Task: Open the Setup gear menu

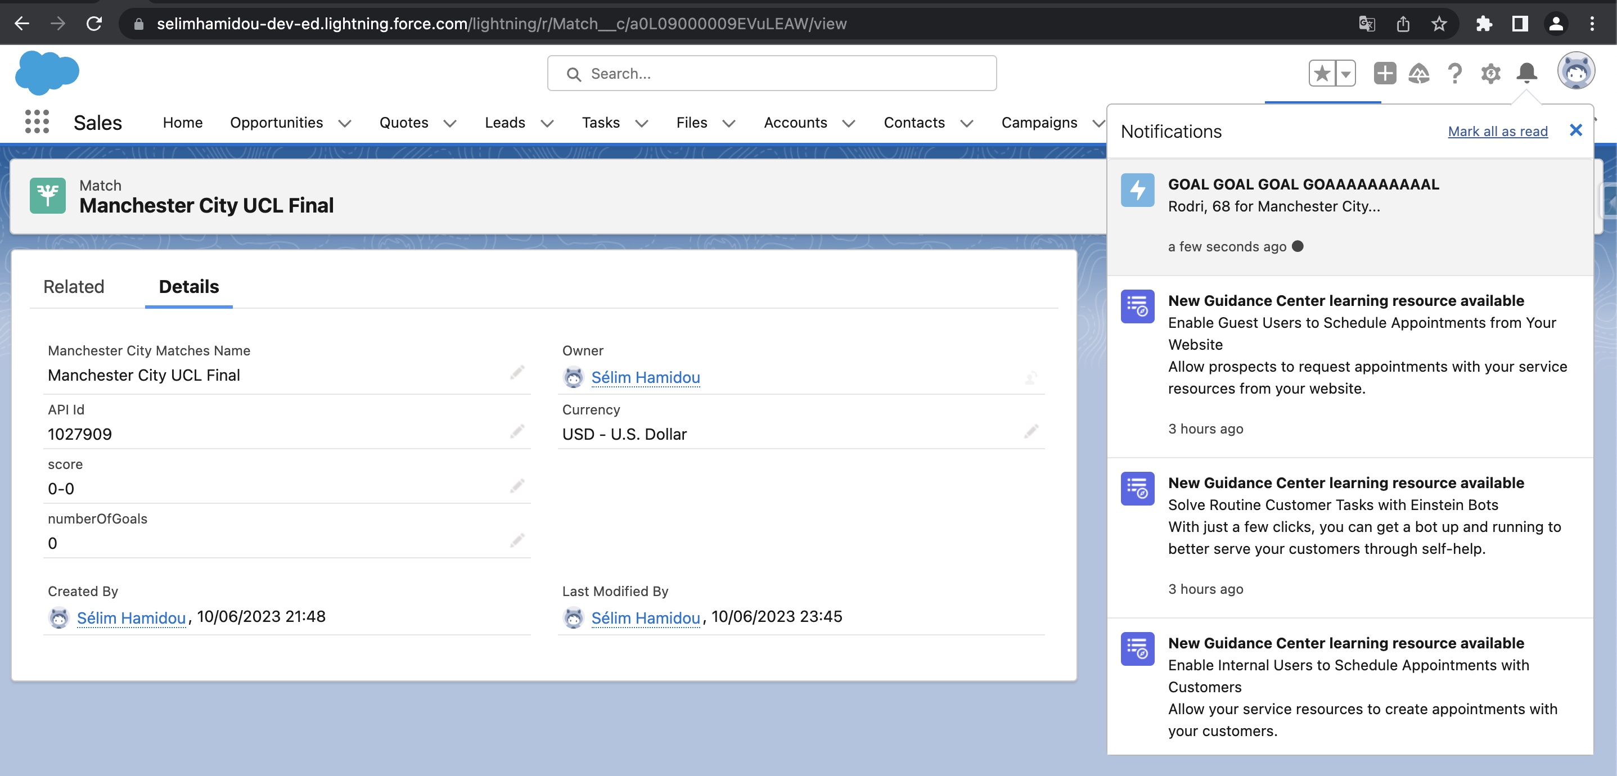Action: point(1491,74)
